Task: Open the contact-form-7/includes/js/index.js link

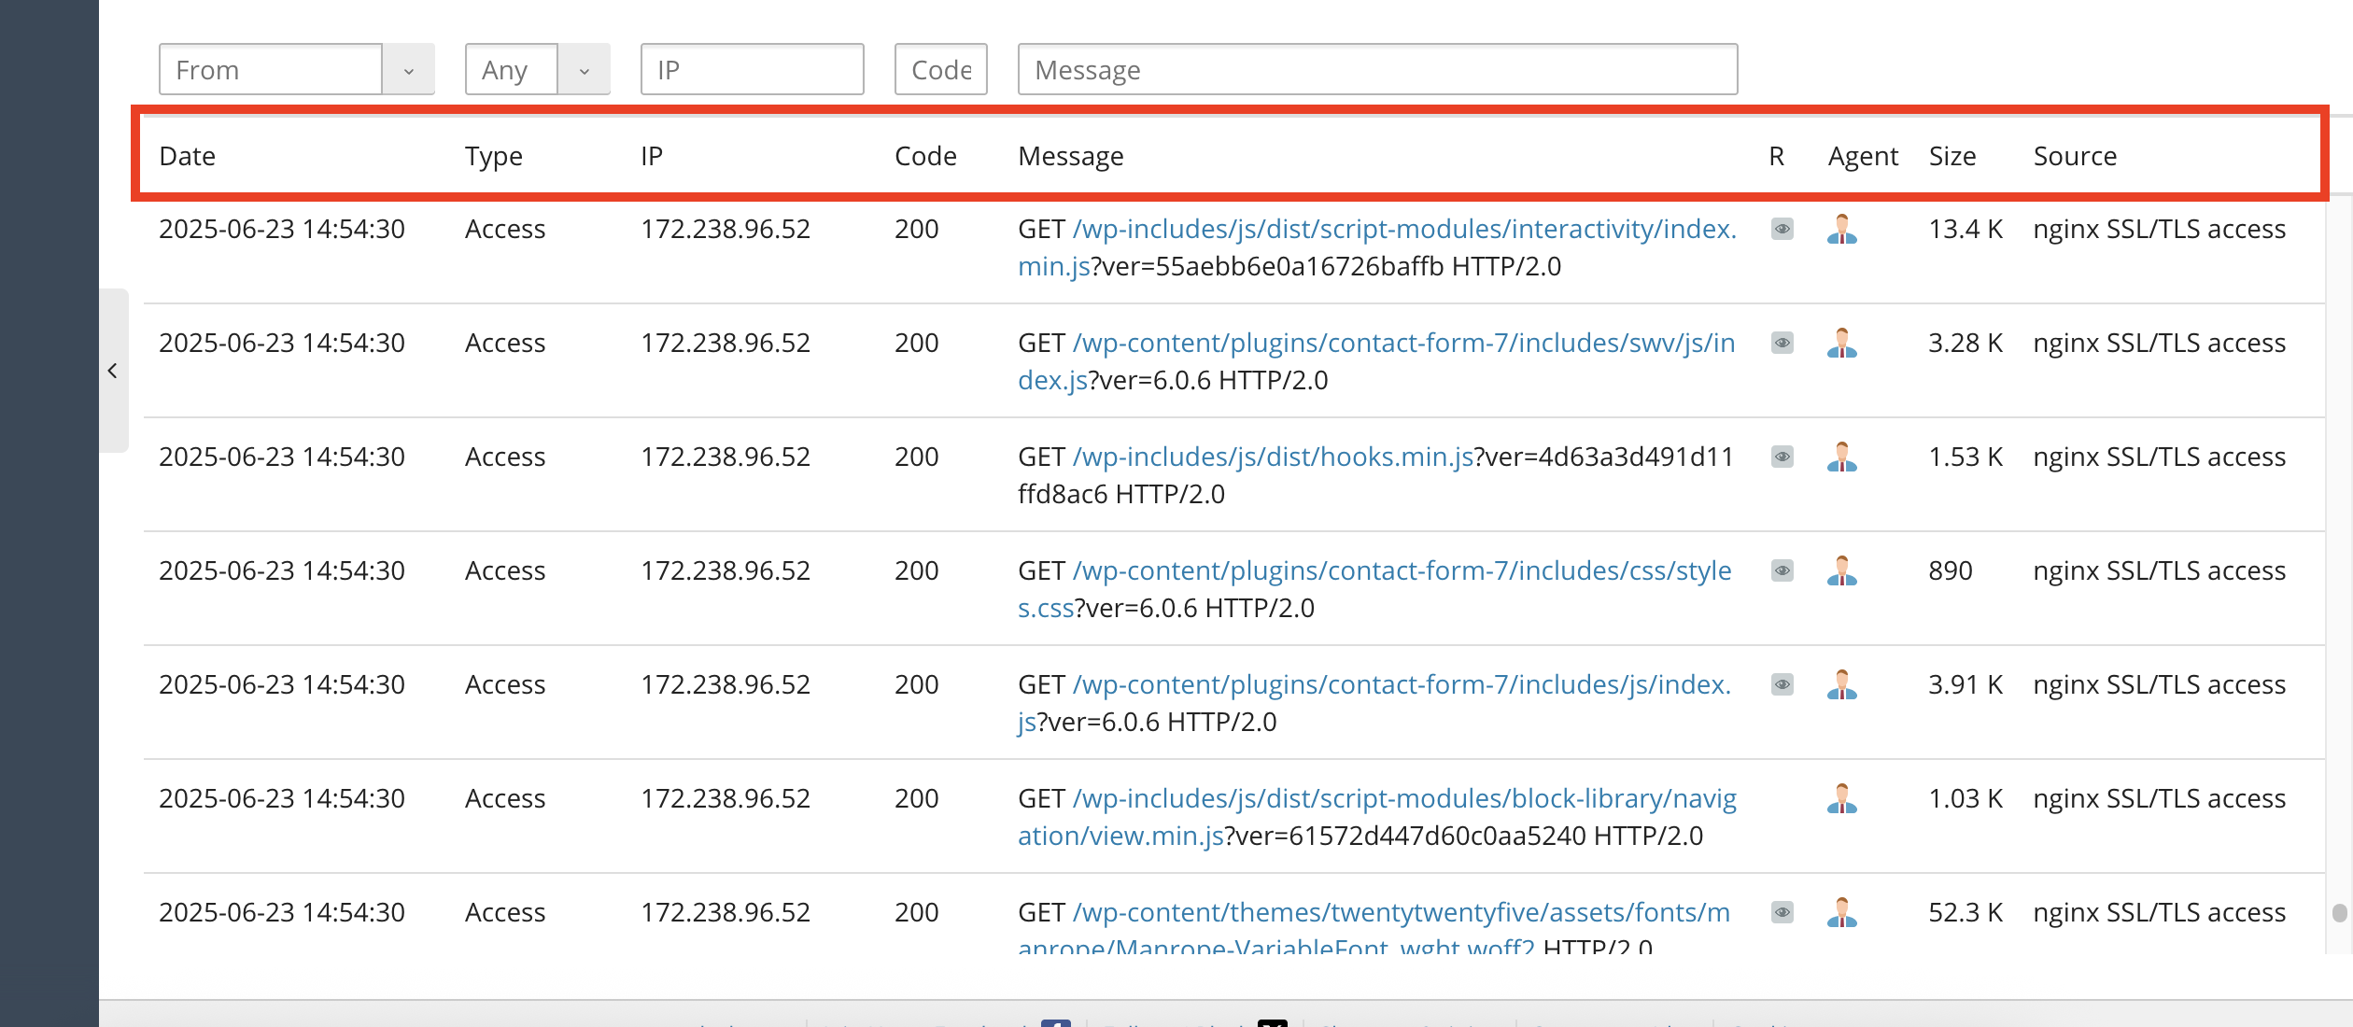Action: pos(1402,685)
